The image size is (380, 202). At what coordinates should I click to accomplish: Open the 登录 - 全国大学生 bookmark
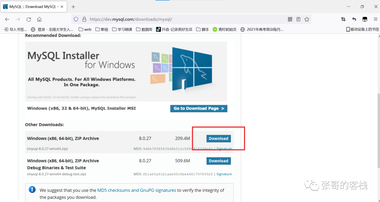[52, 29]
